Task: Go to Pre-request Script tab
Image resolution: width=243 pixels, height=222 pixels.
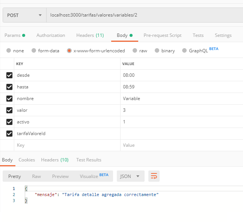Action: [x=162, y=35]
